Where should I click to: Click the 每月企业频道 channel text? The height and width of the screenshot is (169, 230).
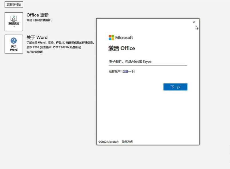tap(35, 52)
